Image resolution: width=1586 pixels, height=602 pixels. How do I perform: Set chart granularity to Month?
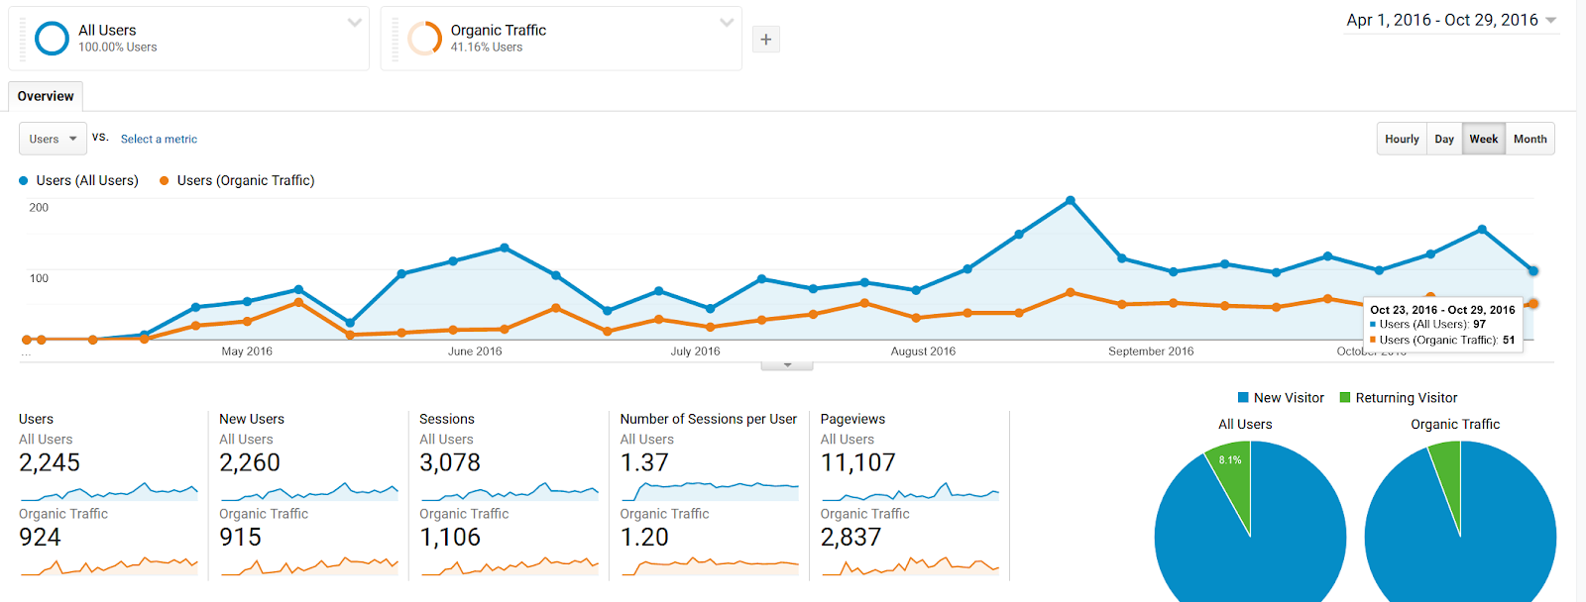pyautogui.click(x=1529, y=139)
